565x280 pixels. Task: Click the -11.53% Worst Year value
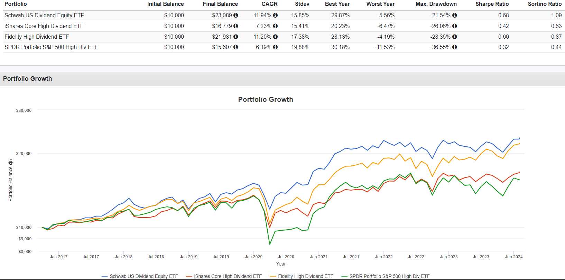pyautogui.click(x=385, y=47)
